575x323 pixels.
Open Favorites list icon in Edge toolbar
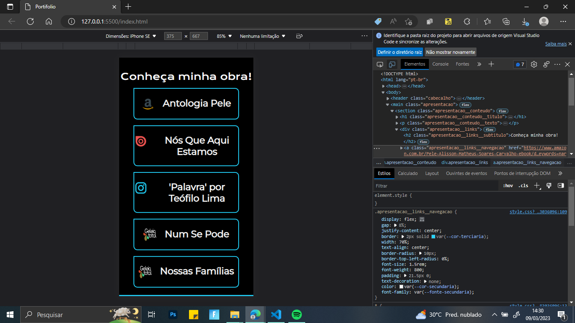(487, 21)
